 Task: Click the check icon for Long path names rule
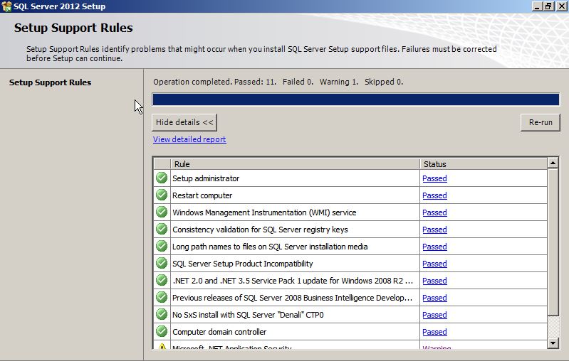click(x=162, y=246)
